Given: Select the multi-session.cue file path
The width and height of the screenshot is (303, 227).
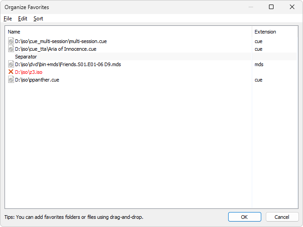Looking at the screenshot, I should (61, 41).
